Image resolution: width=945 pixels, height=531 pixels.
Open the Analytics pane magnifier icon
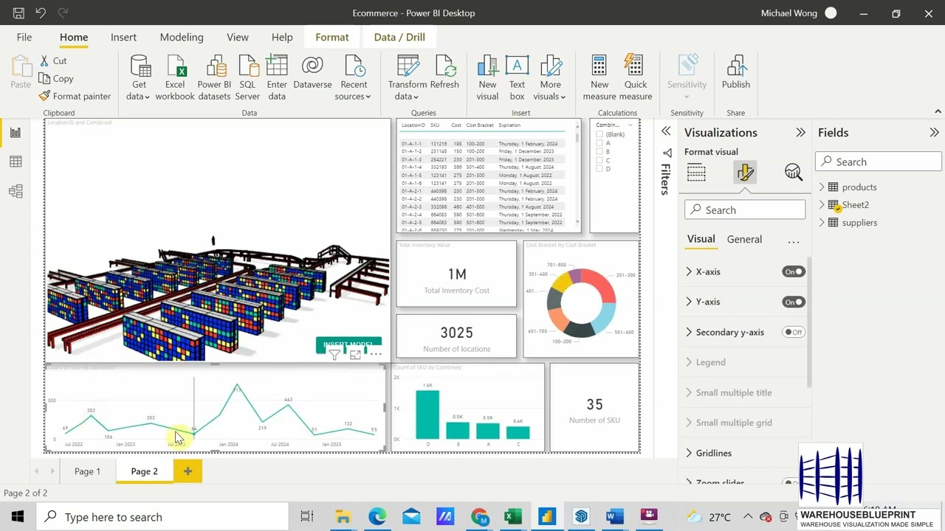794,173
